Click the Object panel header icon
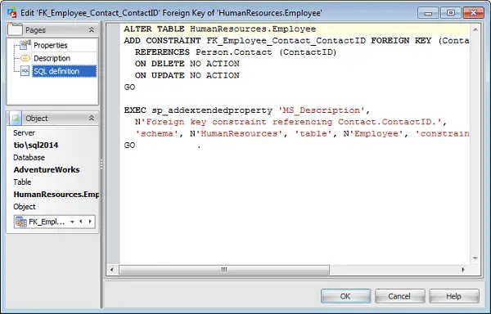Screen dimensions: 491x314 click(x=15, y=118)
